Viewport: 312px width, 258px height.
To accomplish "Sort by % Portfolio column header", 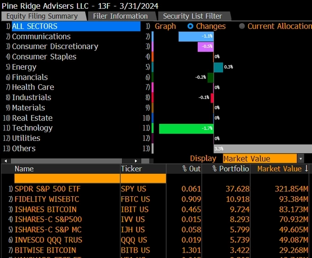I will coord(230,169).
